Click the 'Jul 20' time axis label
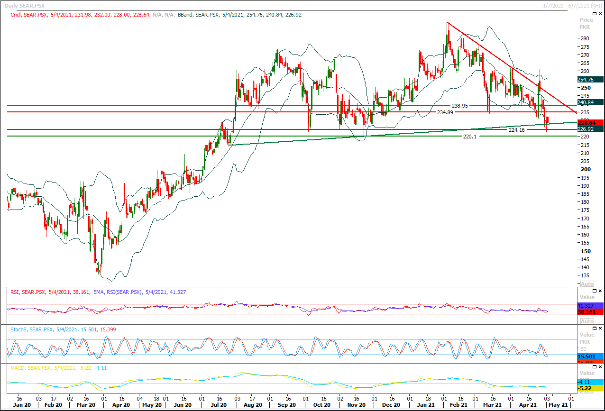 click(219, 405)
